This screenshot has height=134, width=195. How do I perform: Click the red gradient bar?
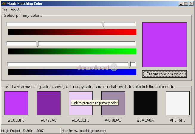72,32
